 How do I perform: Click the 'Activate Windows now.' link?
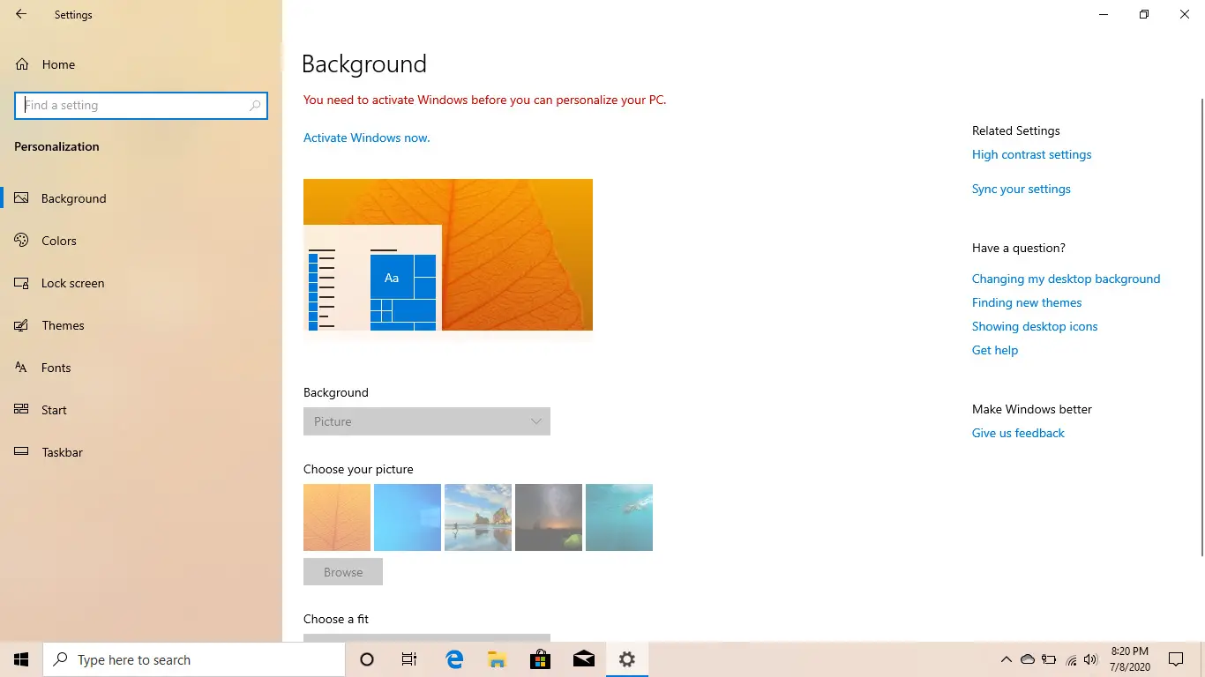tap(367, 138)
